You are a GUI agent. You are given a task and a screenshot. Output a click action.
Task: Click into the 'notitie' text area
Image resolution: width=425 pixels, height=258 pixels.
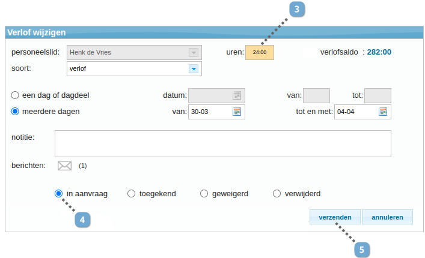coord(222,143)
